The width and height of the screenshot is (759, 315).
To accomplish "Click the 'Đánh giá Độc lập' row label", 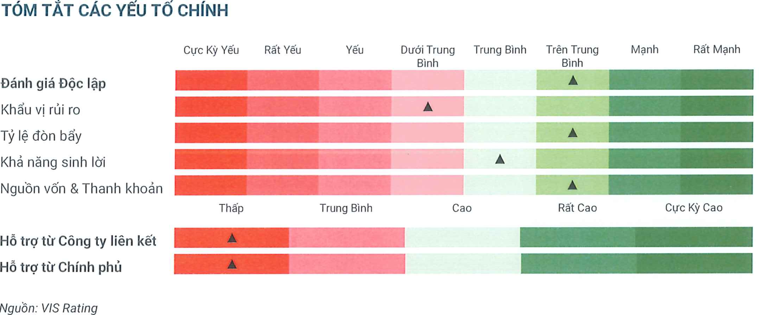I will pos(53,83).
